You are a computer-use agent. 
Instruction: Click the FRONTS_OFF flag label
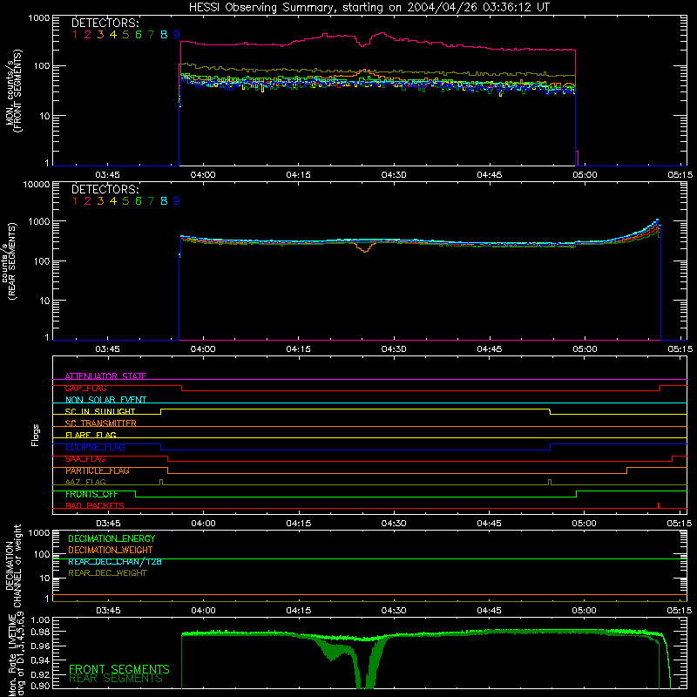pos(91,494)
